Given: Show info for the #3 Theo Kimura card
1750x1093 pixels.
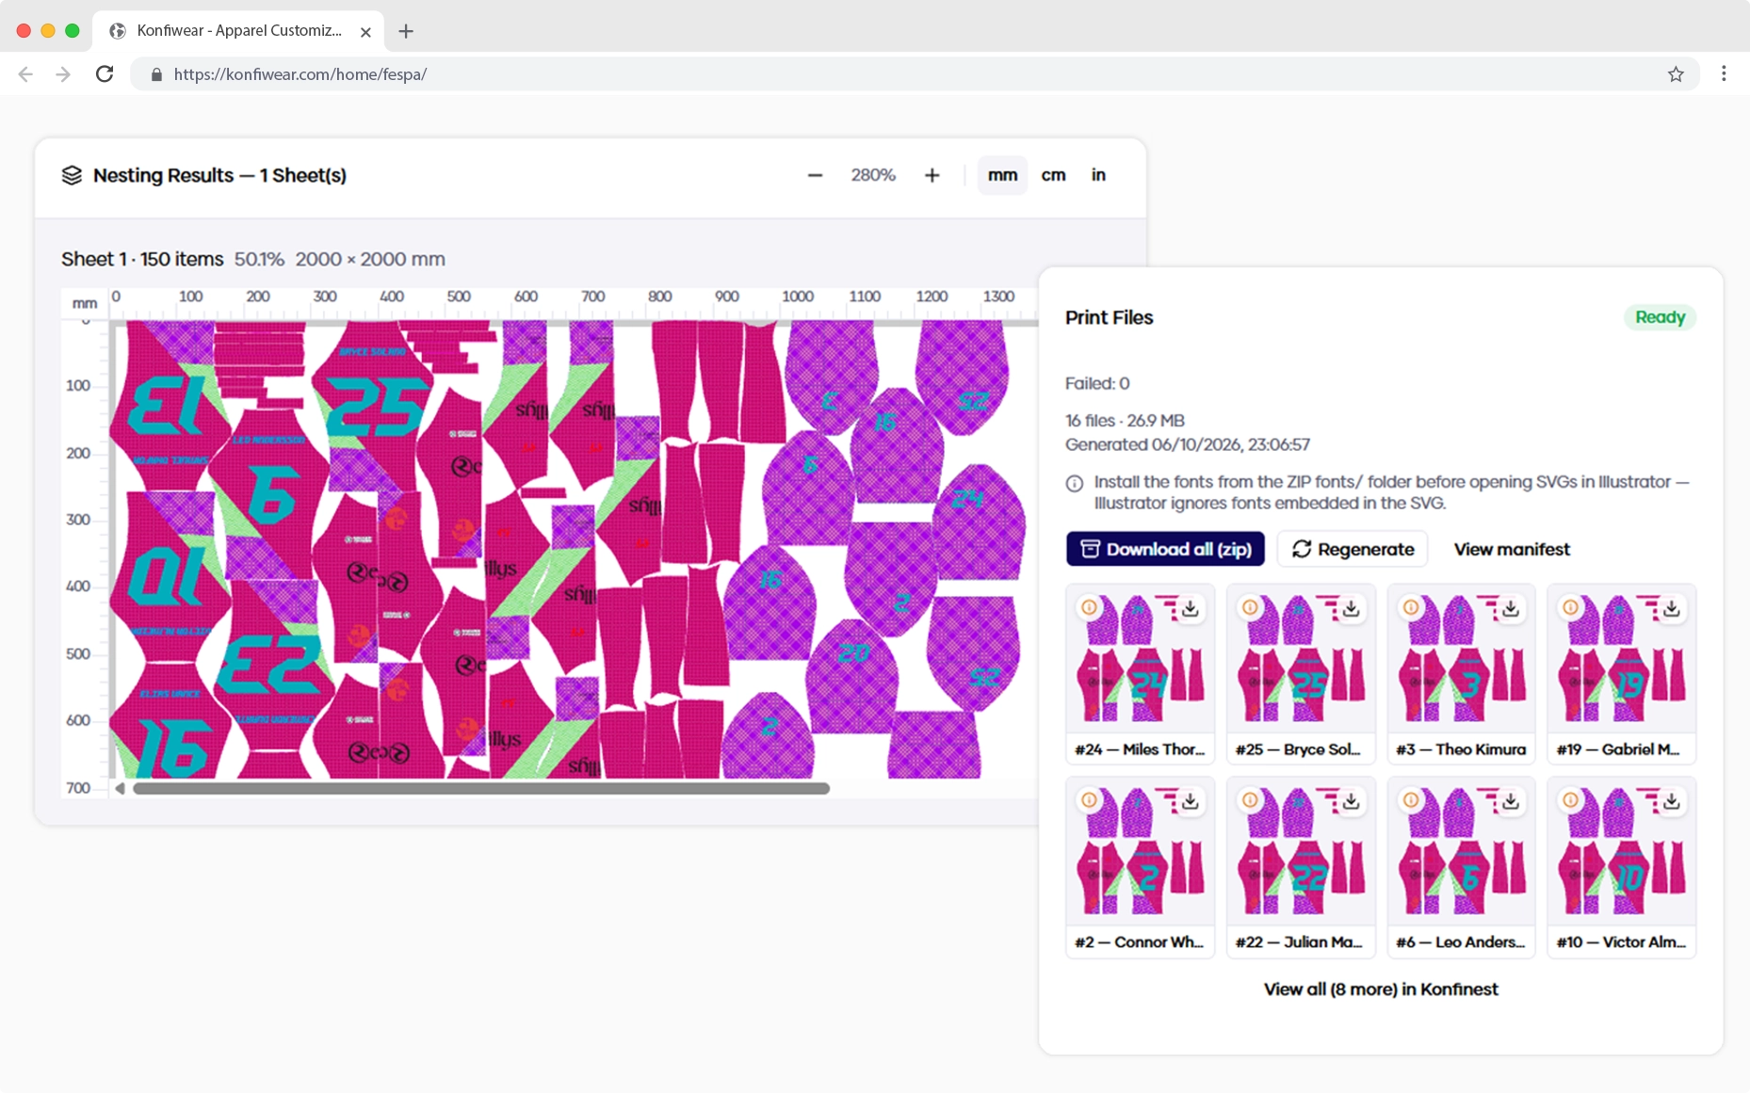Looking at the screenshot, I should click(1411, 607).
